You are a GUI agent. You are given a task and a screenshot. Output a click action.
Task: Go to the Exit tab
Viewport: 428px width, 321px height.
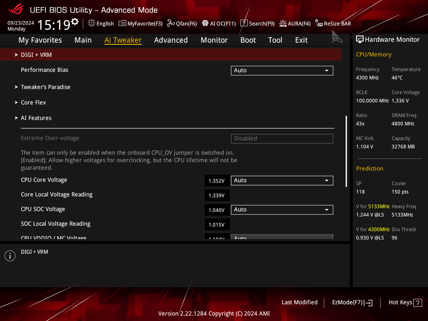(301, 40)
